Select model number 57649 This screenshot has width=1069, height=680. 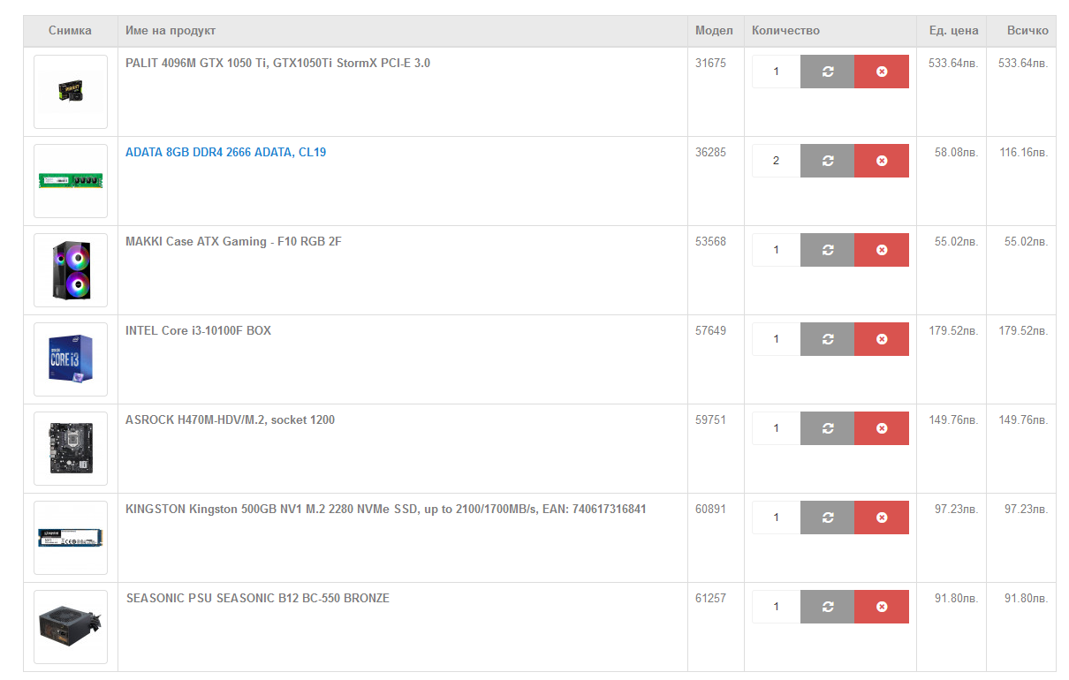710,330
